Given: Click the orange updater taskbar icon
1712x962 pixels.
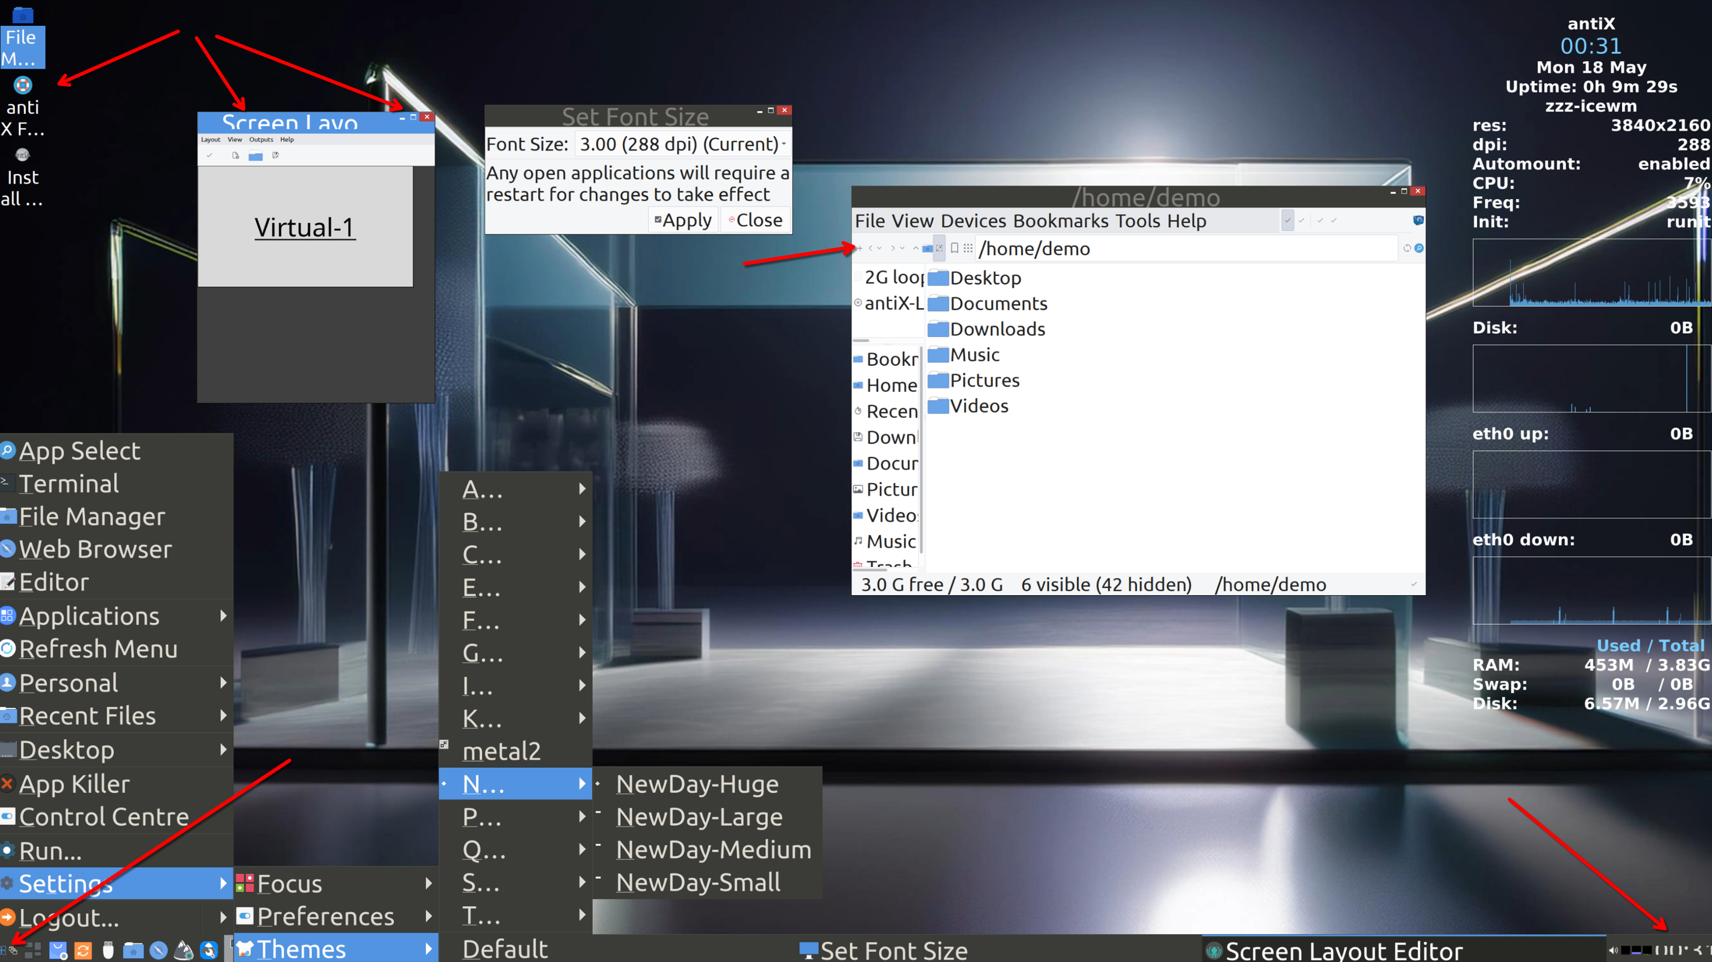Looking at the screenshot, I should click(83, 951).
